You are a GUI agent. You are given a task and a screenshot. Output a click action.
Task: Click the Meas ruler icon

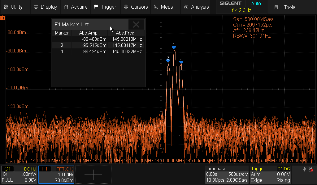156,7
